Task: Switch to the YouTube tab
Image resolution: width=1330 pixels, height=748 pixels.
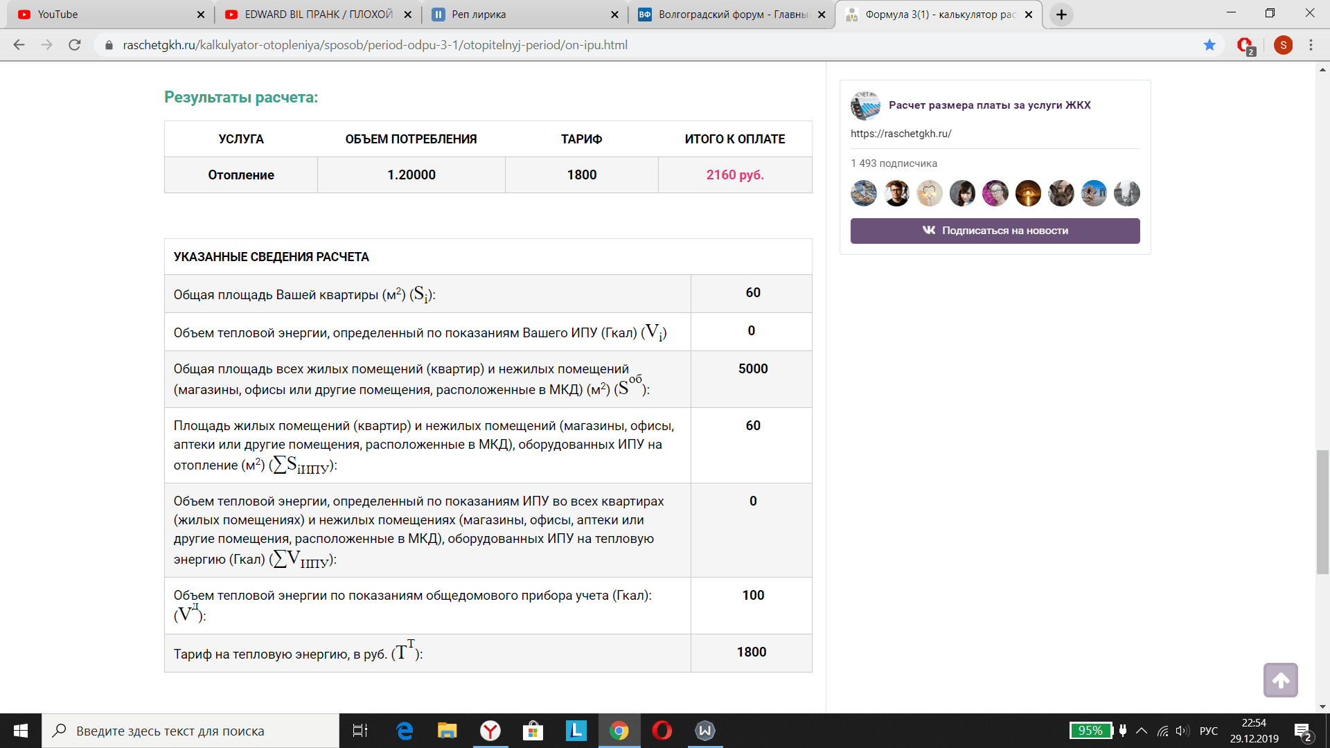Action: (x=104, y=15)
